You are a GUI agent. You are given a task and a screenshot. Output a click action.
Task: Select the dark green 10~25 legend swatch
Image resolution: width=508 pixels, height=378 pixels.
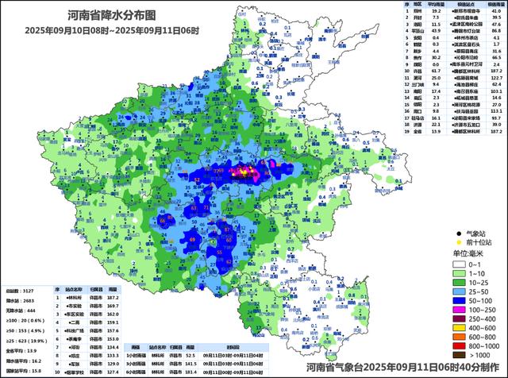click(x=459, y=283)
